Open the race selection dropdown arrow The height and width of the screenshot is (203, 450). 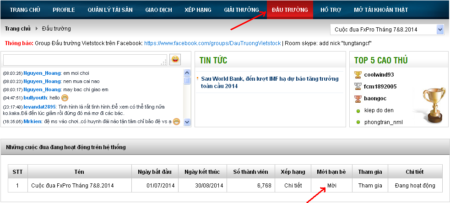(440, 30)
